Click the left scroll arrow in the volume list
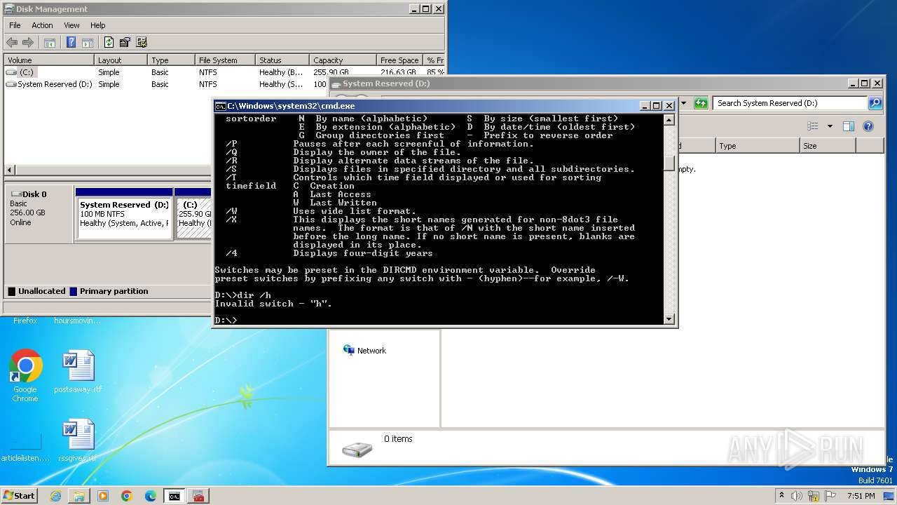 (10, 170)
